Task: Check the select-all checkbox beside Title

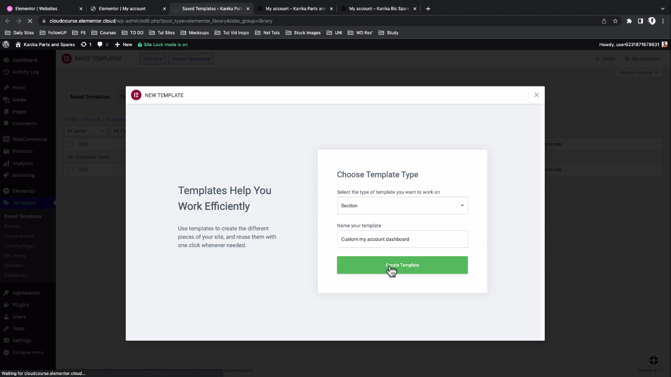Action: (71, 144)
